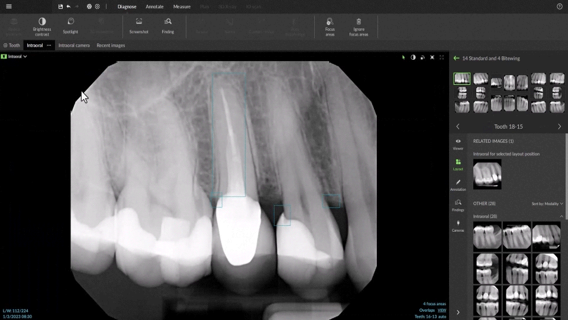Take a Screenshot of the view
The width and height of the screenshot is (568, 320).
pos(138,26)
